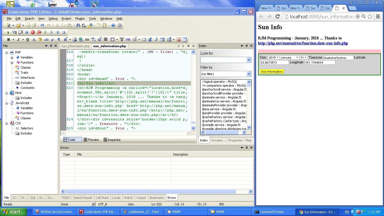Screen dimensions: 384x216
Task: Switch to the Call Stack tab
Action: pyautogui.click(x=102, y=198)
